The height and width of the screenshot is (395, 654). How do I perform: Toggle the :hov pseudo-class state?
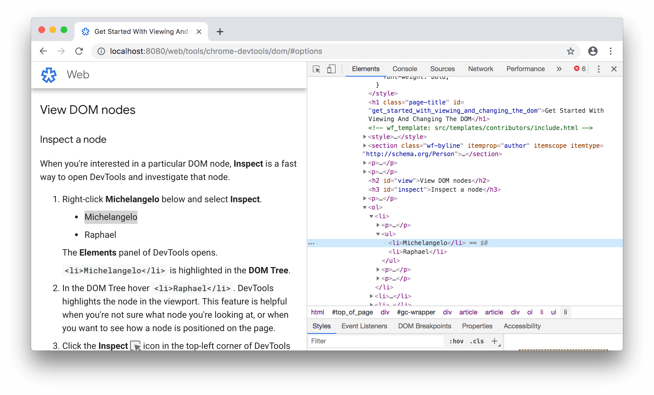[x=449, y=341]
